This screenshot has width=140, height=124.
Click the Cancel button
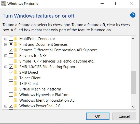(x=124, y=116)
